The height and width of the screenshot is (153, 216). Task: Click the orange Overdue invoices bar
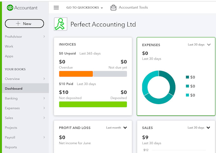[x=76, y=74]
